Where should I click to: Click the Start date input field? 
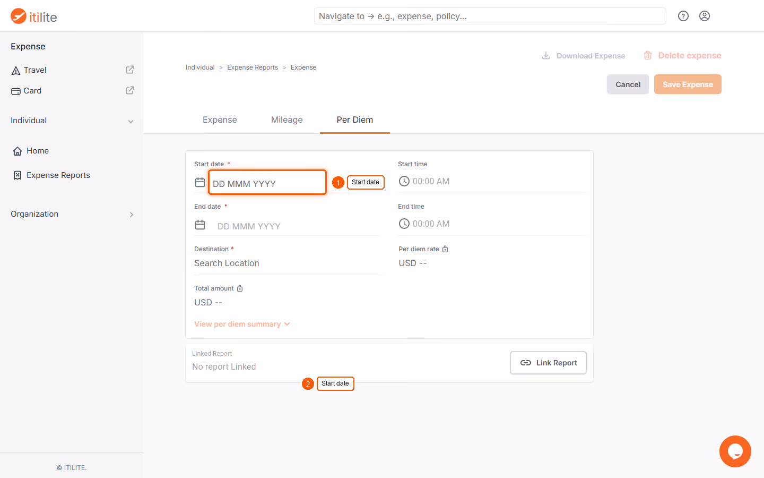click(267, 182)
